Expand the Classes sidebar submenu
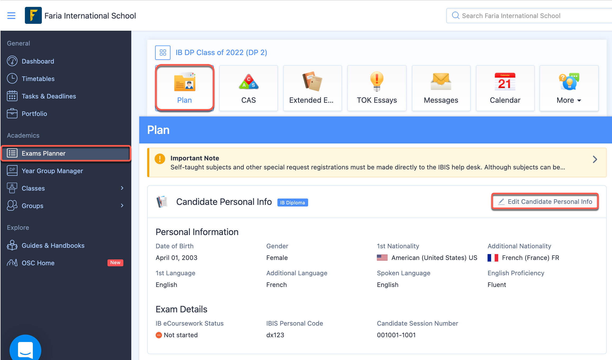612x360 pixels. tap(122, 188)
